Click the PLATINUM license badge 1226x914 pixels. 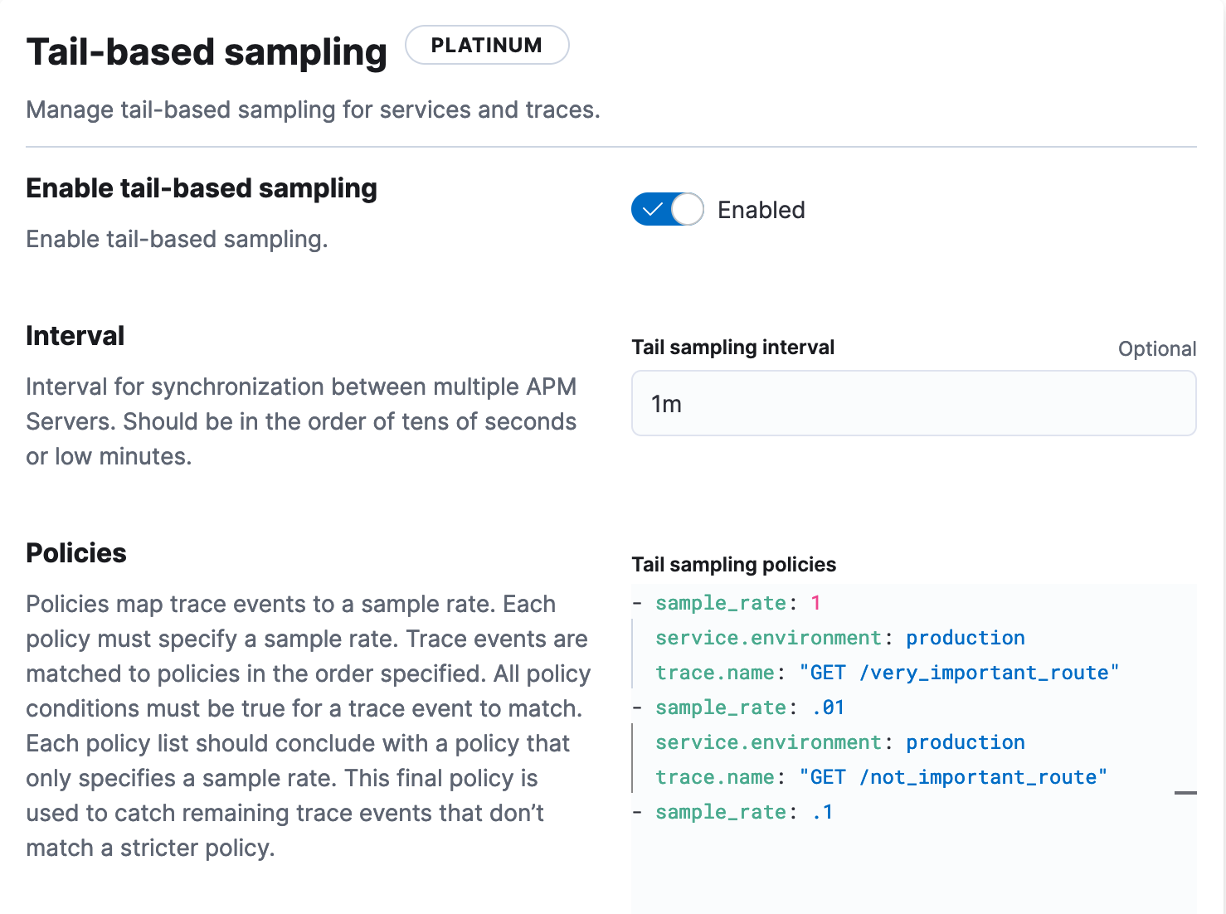(487, 45)
